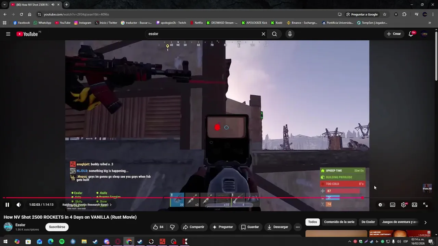Enter fullscreen video mode
The width and height of the screenshot is (438, 246).
425,205
